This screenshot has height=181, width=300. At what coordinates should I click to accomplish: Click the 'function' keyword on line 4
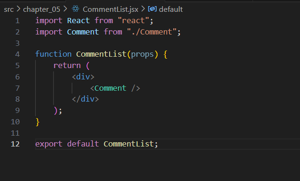(53, 54)
